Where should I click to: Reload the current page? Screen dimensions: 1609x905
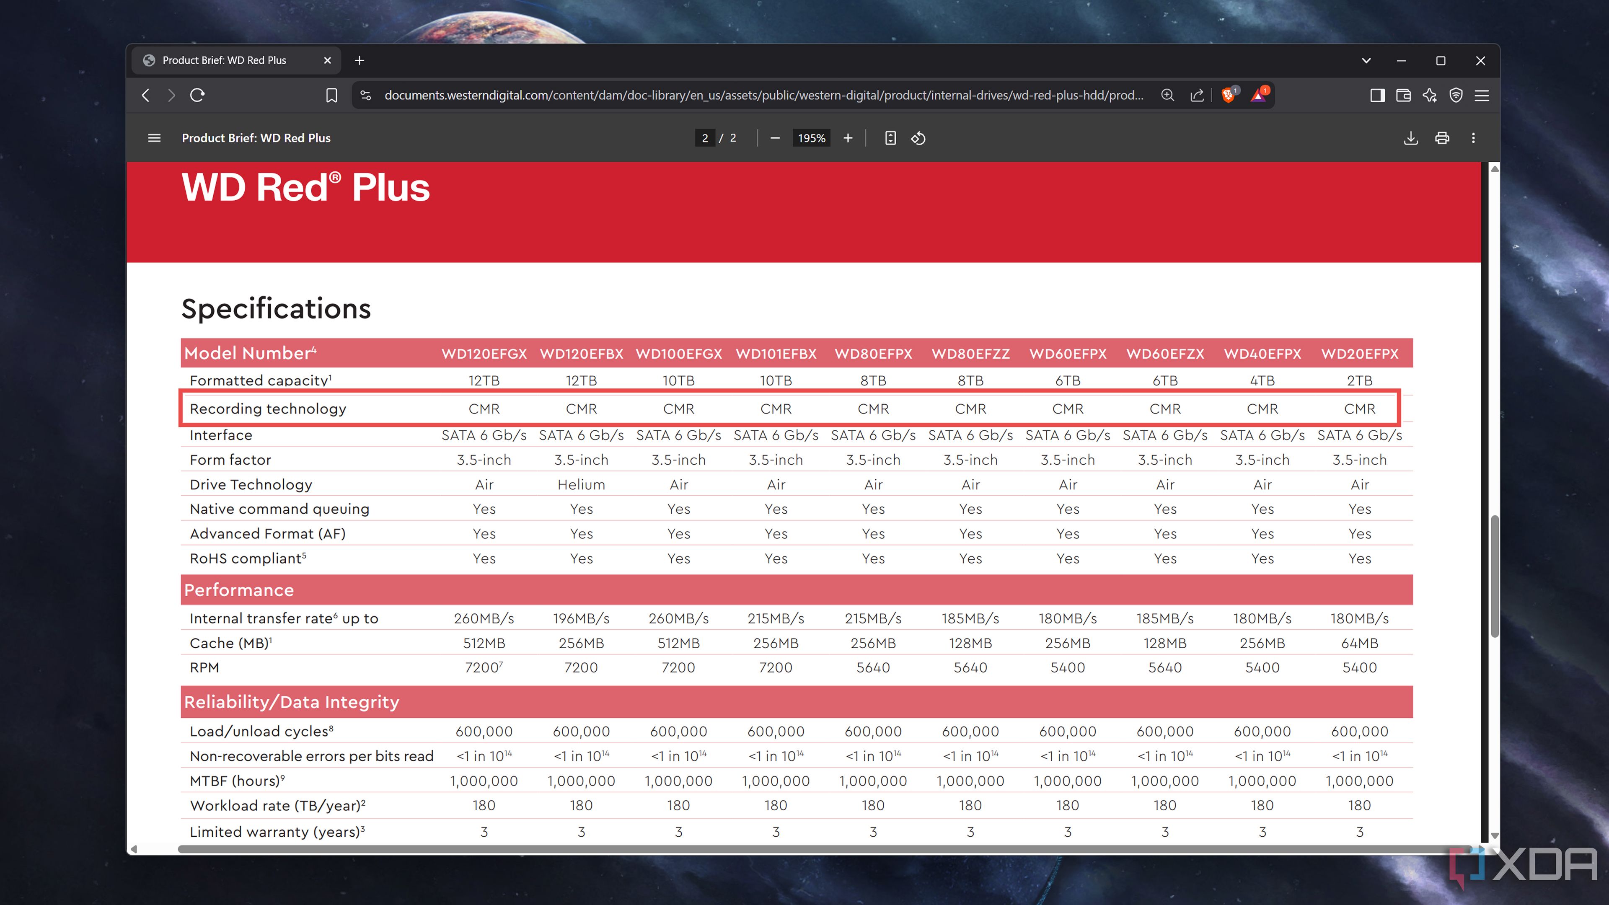pyautogui.click(x=197, y=95)
